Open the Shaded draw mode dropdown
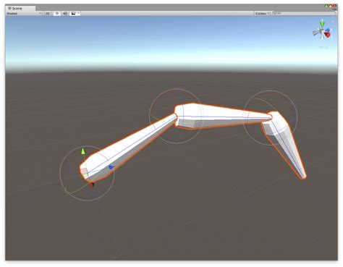 coord(24,14)
